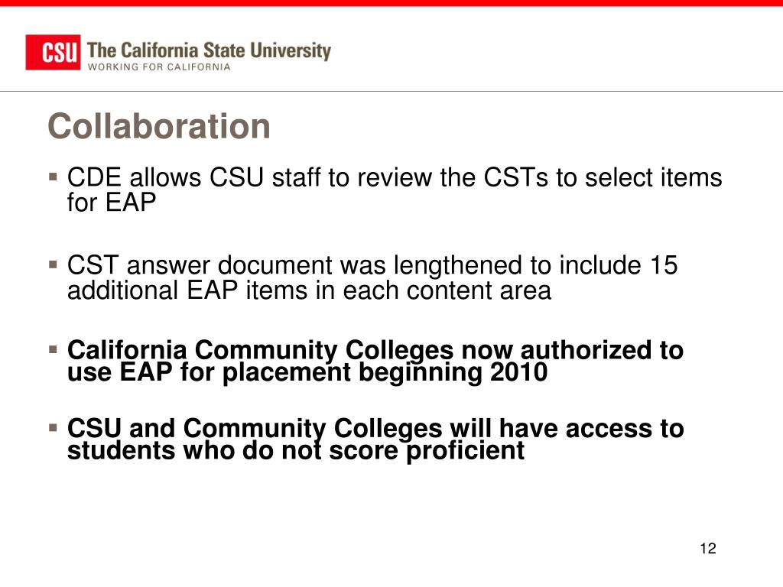Click the square bullet before "CDE allows"
The width and height of the screenshot is (783, 587).
point(53,177)
